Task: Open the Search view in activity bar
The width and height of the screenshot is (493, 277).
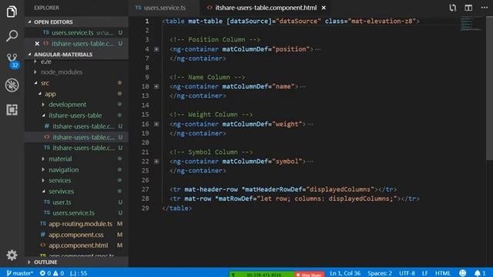Action: (12, 36)
